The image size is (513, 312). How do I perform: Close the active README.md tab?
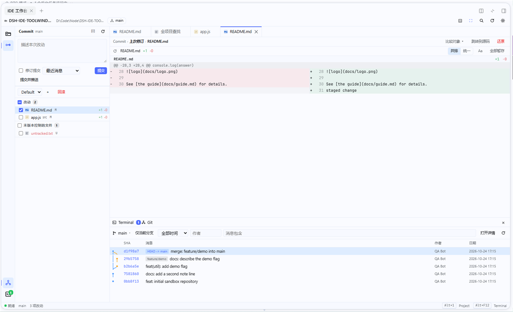pos(256,32)
